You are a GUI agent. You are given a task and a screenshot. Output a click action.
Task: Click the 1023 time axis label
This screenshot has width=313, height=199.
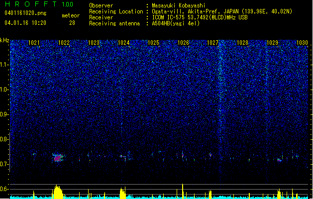[x=94, y=43]
